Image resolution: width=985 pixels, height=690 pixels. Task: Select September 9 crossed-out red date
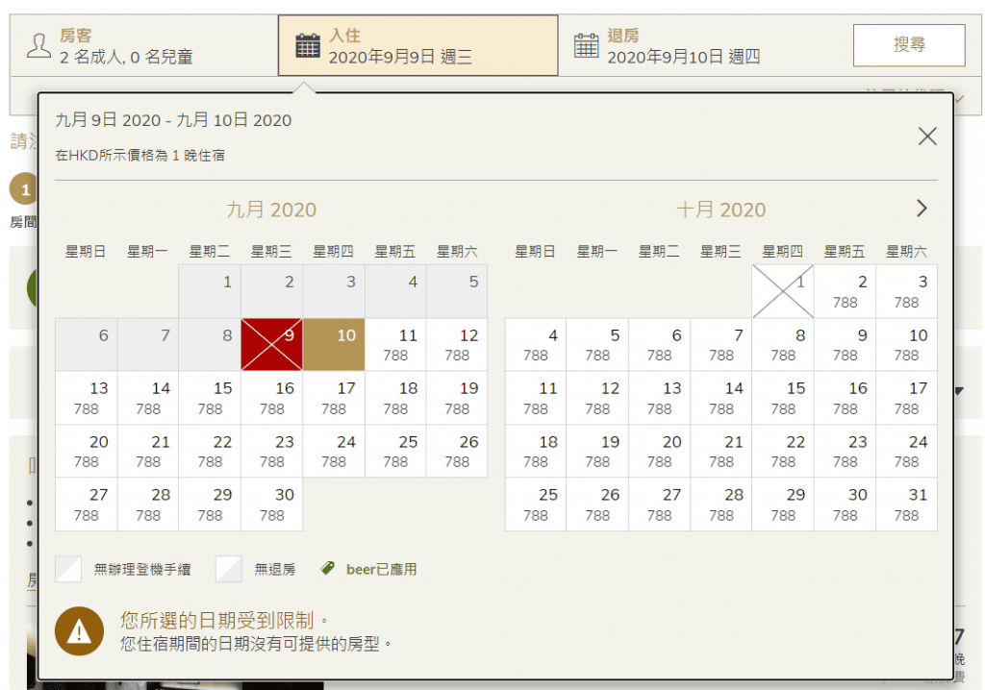271,344
